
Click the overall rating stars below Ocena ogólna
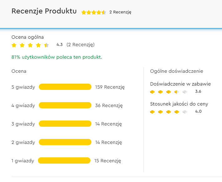click(x=30, y=45)
